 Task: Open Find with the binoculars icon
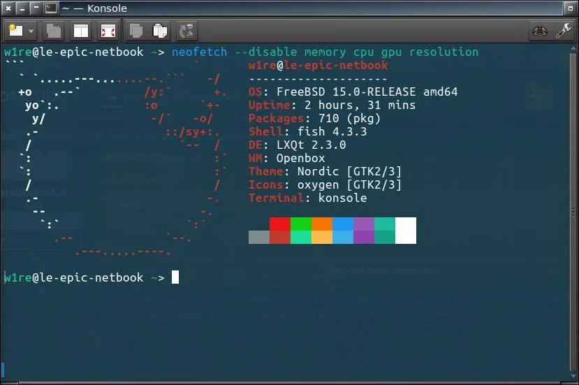[539, 31]
